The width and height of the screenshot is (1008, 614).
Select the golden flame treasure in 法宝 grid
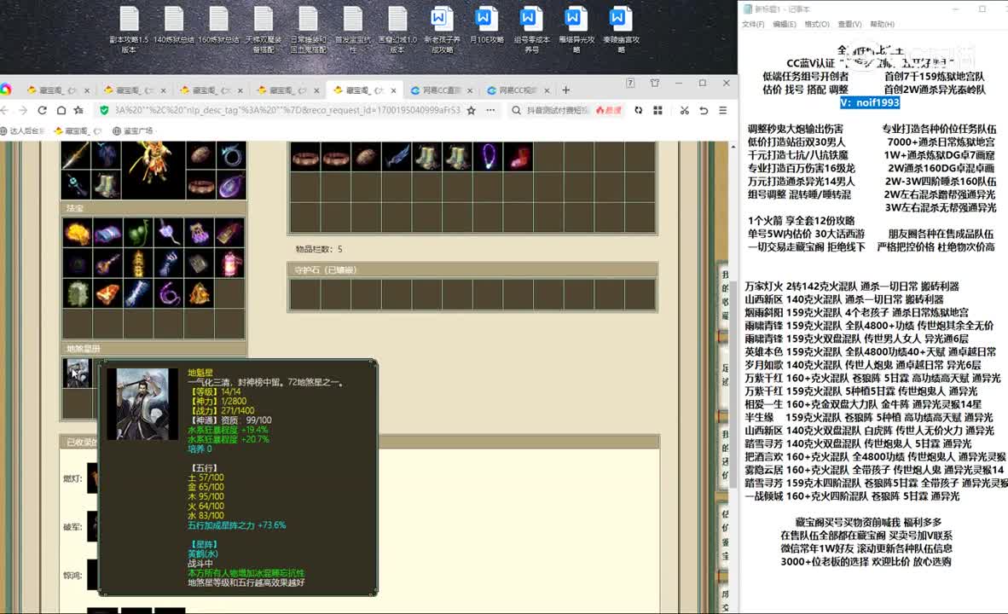tap(77, 233)
